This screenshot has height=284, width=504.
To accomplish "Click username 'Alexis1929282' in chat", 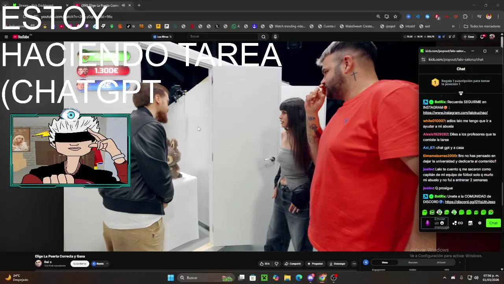I will point(435,134).
